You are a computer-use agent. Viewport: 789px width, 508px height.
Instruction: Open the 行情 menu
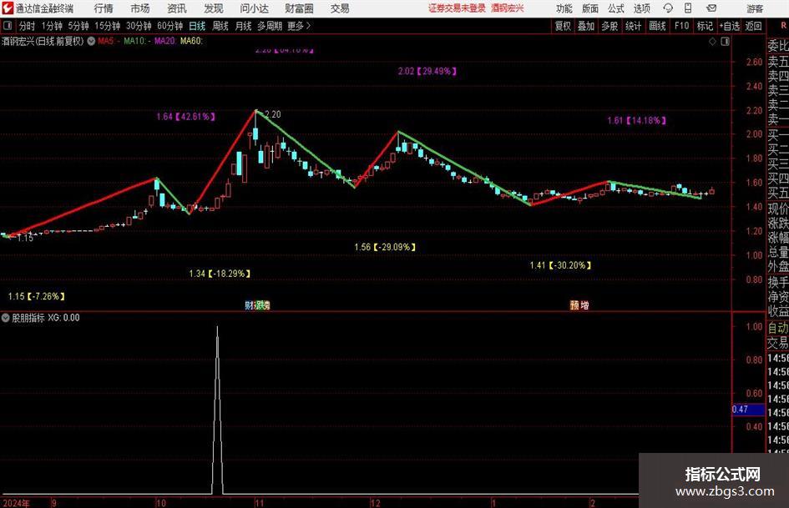click(x=104, y=8)
